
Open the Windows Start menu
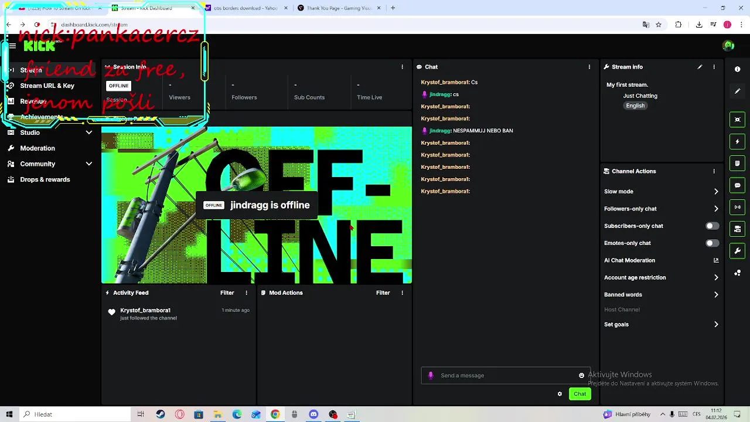pos(9,414)
